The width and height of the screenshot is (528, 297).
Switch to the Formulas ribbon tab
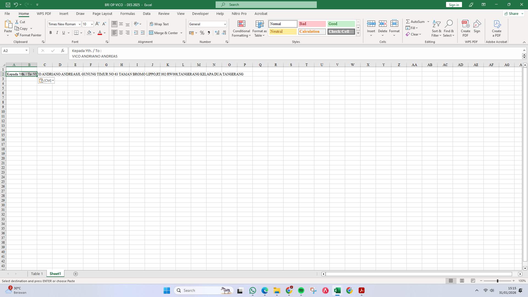click(128, 13)
